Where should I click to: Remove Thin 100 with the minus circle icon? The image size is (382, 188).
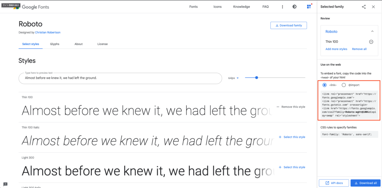tap(371, 42)
